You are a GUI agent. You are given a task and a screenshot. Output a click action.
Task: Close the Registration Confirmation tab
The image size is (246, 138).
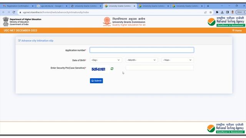click(x=33, y=6)
